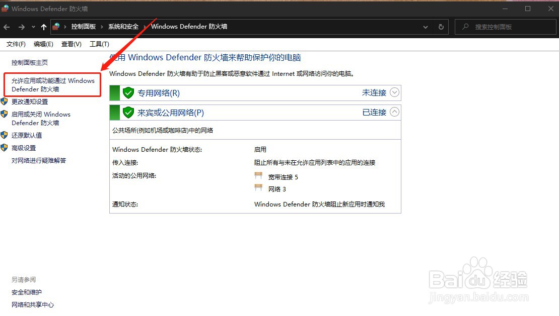Click Windows Defender 防火墙阻止新应用时通知我 text

(319, 204)
